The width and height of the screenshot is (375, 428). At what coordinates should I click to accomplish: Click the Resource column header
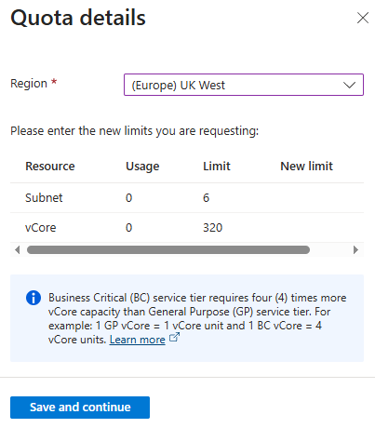[50, 167]
